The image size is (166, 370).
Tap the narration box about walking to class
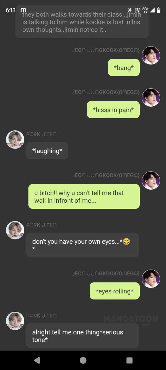82,22
